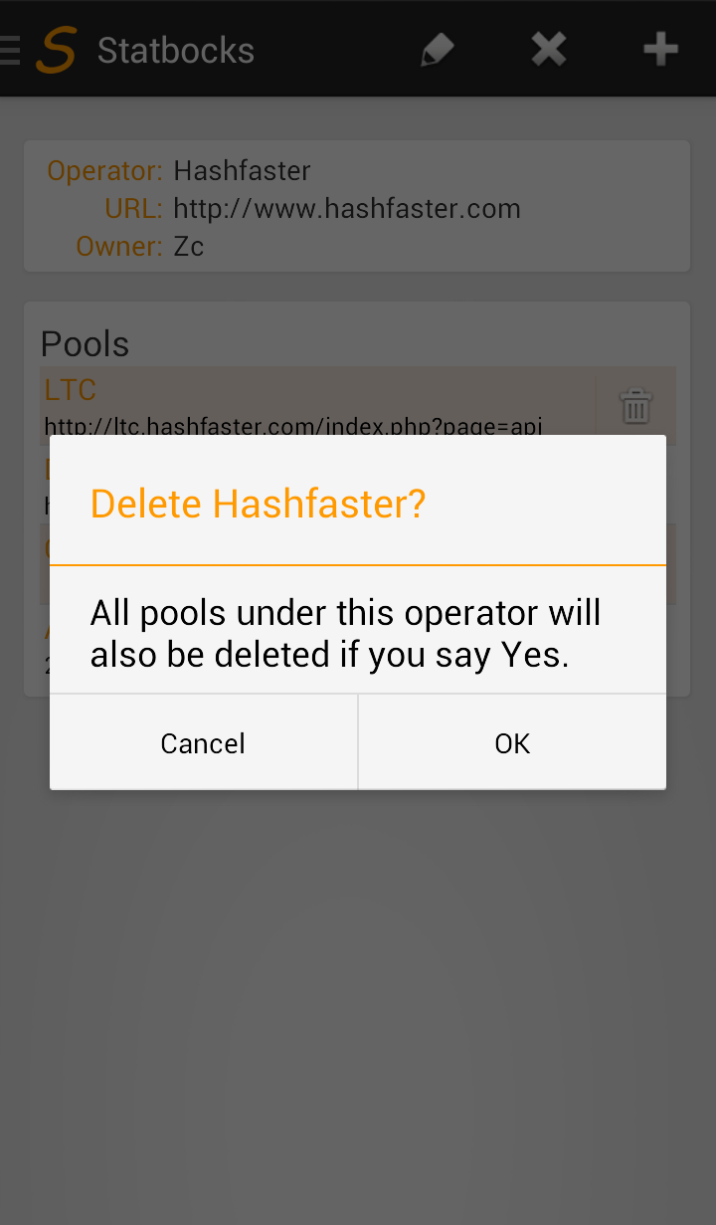Tap the Delete Hashfaster? dialog title
716x1225 pixels.
tap(259, 505)
